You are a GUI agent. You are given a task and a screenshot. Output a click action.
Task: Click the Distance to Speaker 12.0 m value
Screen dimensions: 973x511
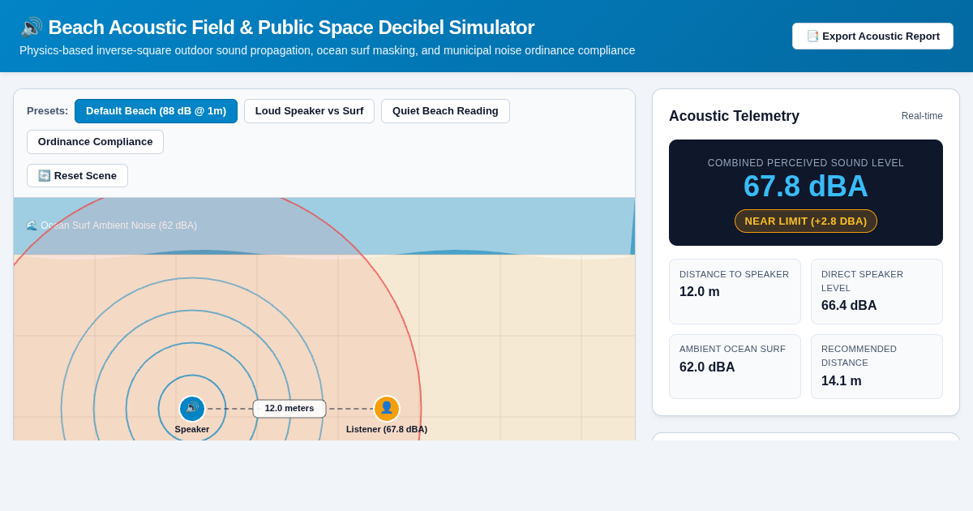pos(700,292)
